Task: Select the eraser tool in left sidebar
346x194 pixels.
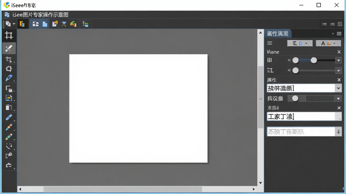Action: [9, 117]
